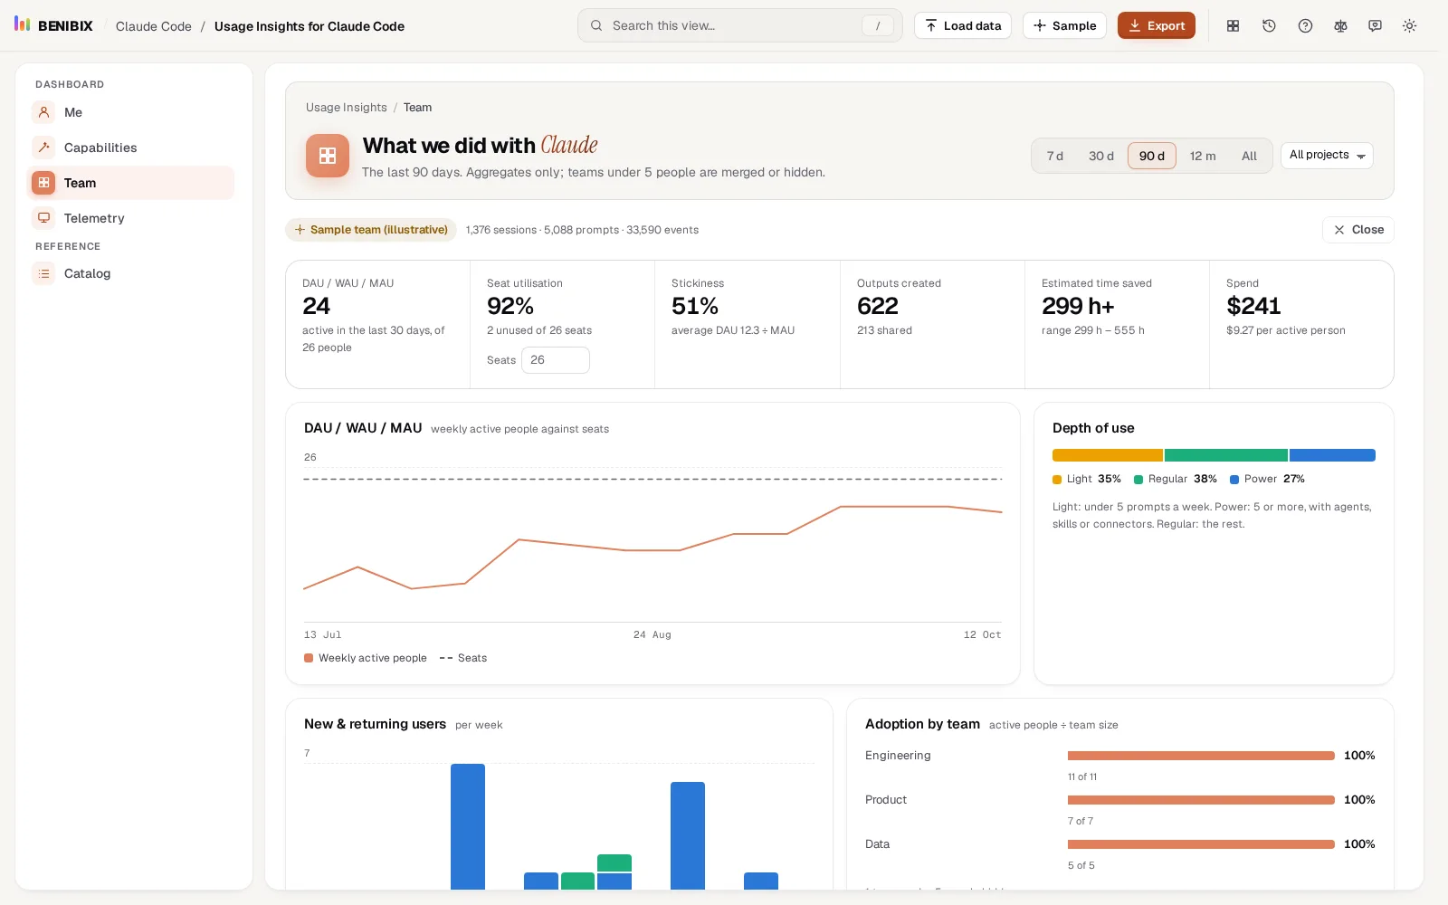
Task: Click the Seats number input field
Action: 556,360
